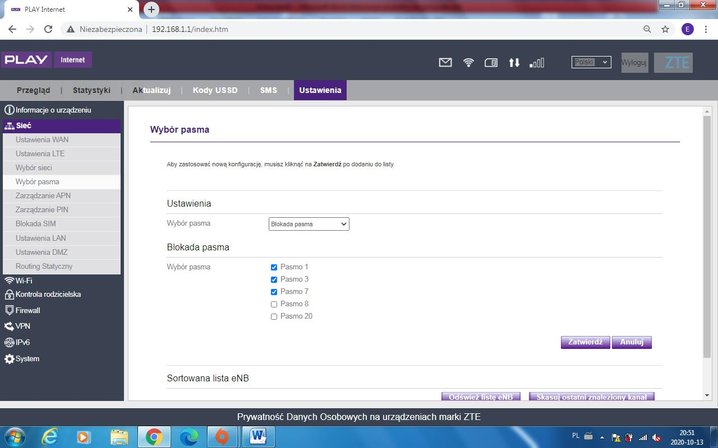Open the Wybór pasma dropdown

click(309, 223)
